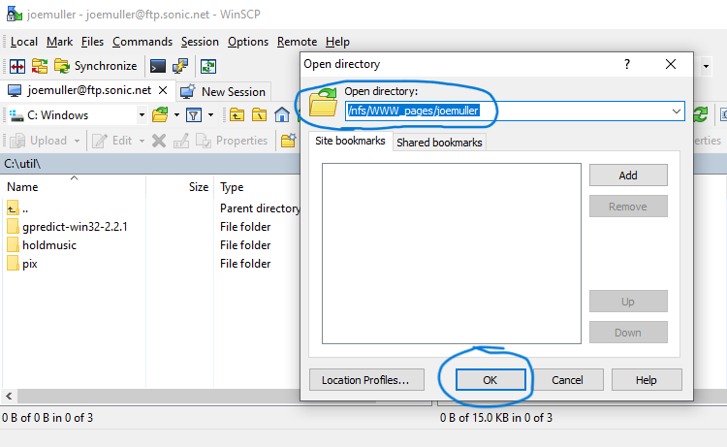Open the Local menu
Image resolution: width=727 pixels, height=447 pixels.
[x=24, y=42]
